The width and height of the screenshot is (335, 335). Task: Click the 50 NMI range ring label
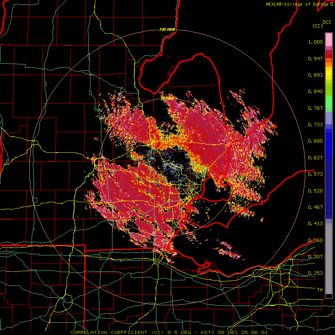(x=167, y=99)
